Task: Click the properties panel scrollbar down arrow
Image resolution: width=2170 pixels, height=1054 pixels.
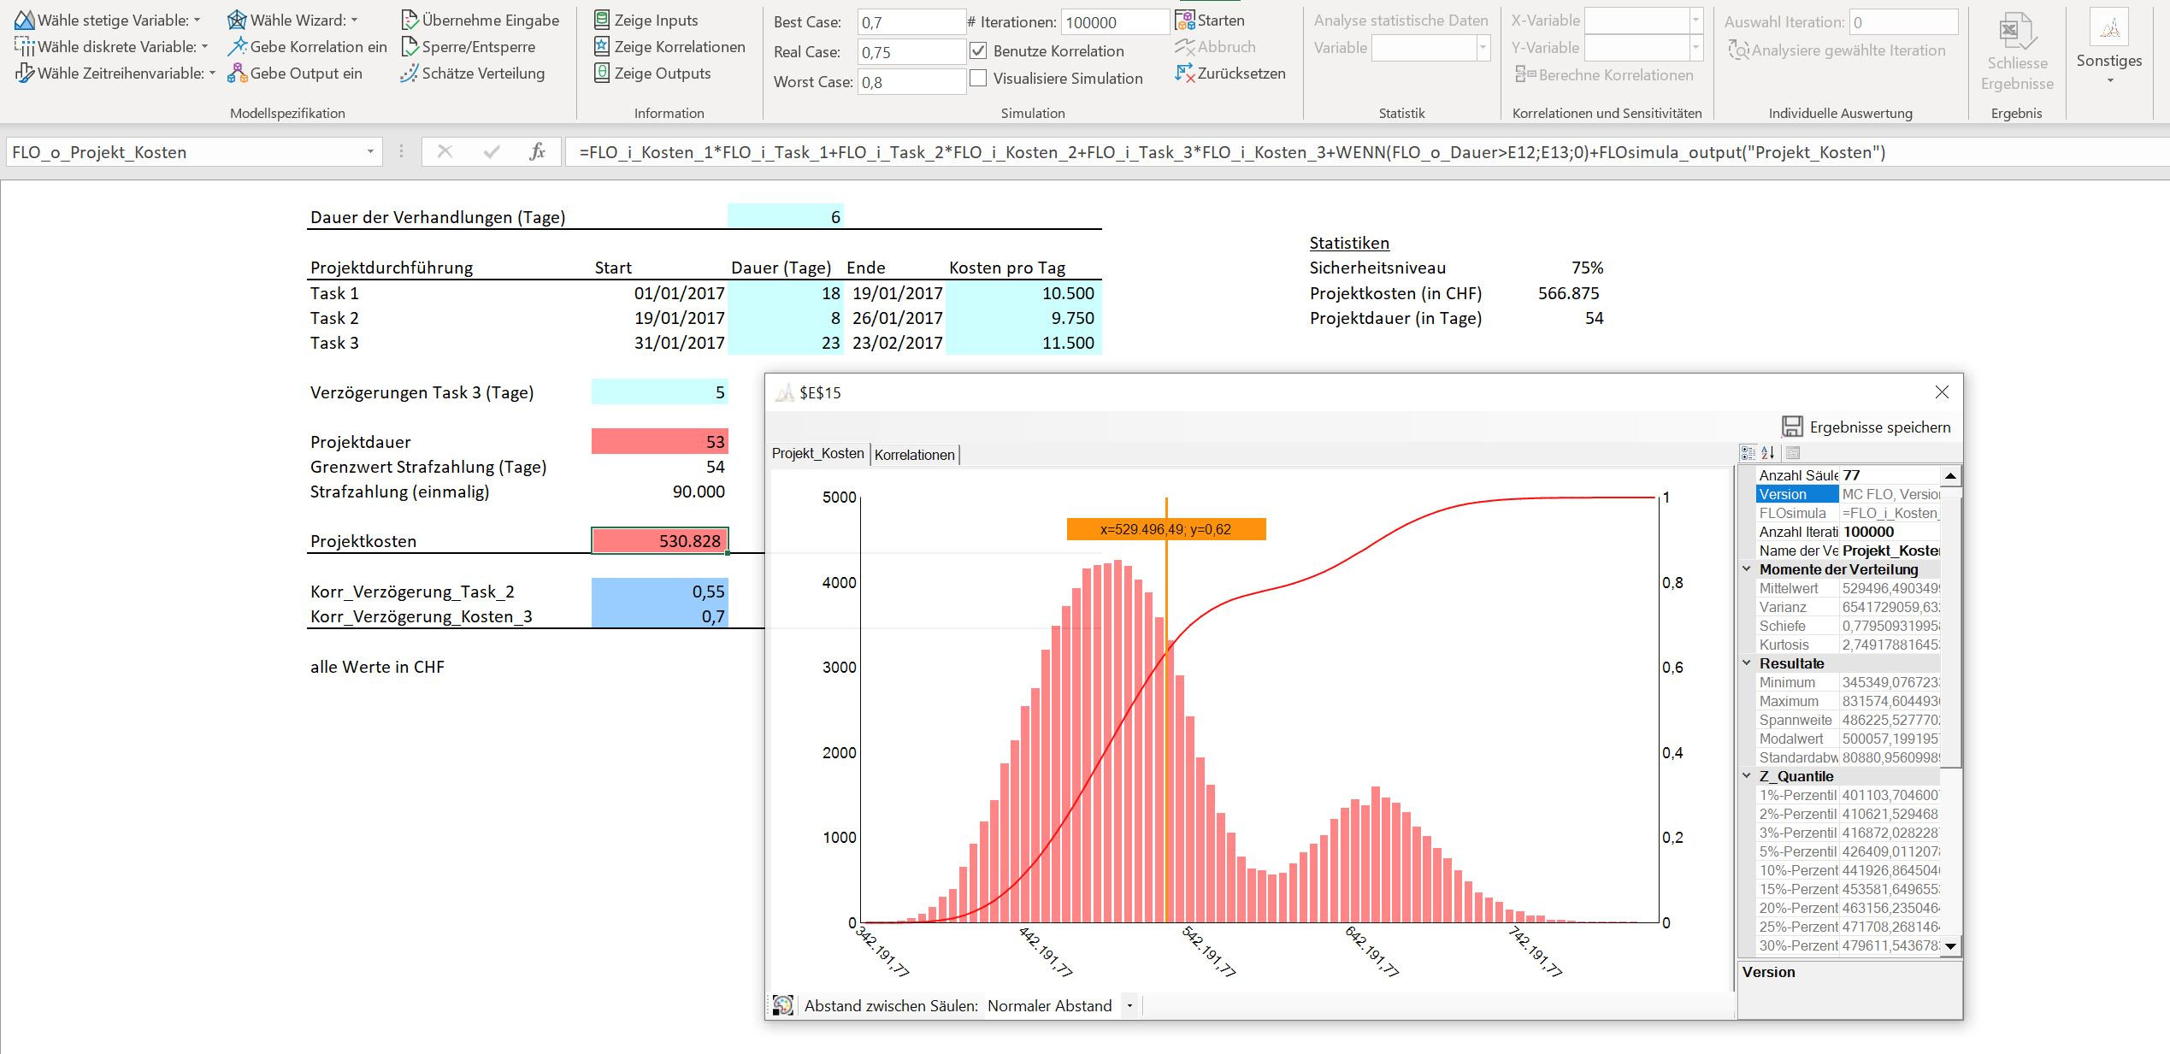Action: pos(1950,945)
